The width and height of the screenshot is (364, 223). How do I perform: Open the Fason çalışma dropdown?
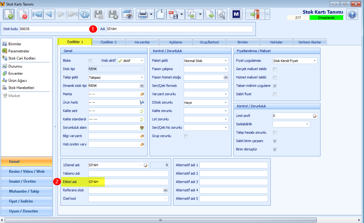(x=226, y=69)
